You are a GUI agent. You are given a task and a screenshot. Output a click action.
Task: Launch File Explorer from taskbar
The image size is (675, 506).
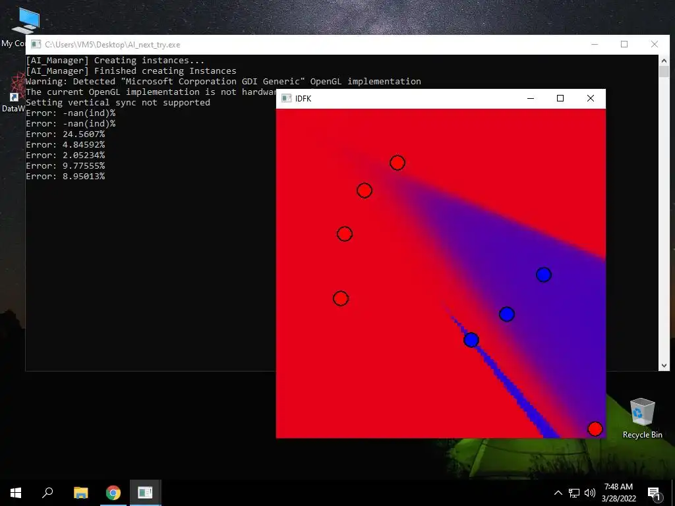click(x=80, y=493)
